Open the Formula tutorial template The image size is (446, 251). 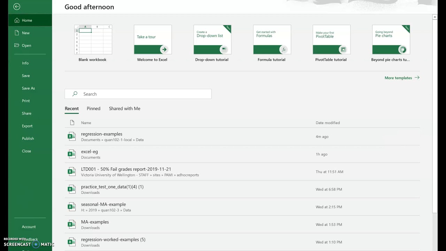(x=271, y=44)
